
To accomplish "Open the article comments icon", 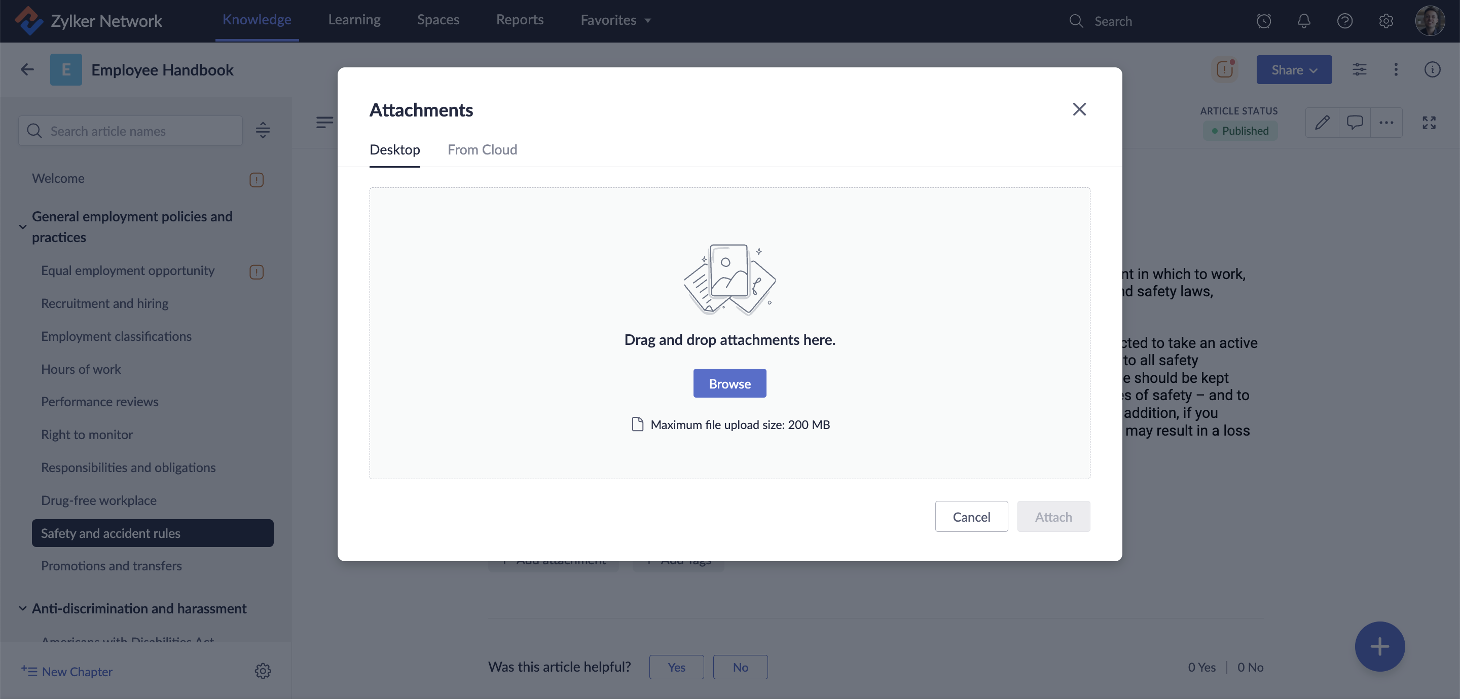I will (x=1355, y=123).
